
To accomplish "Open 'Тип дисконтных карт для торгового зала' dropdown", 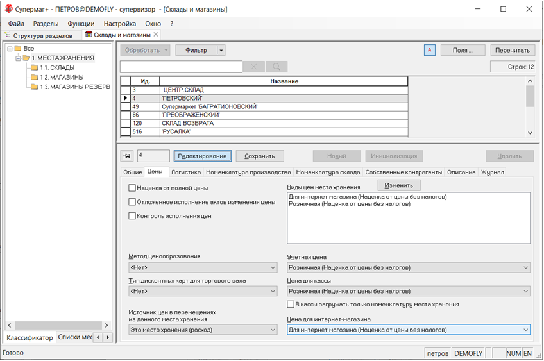I will pyautogui.click(x=203, y=291).
